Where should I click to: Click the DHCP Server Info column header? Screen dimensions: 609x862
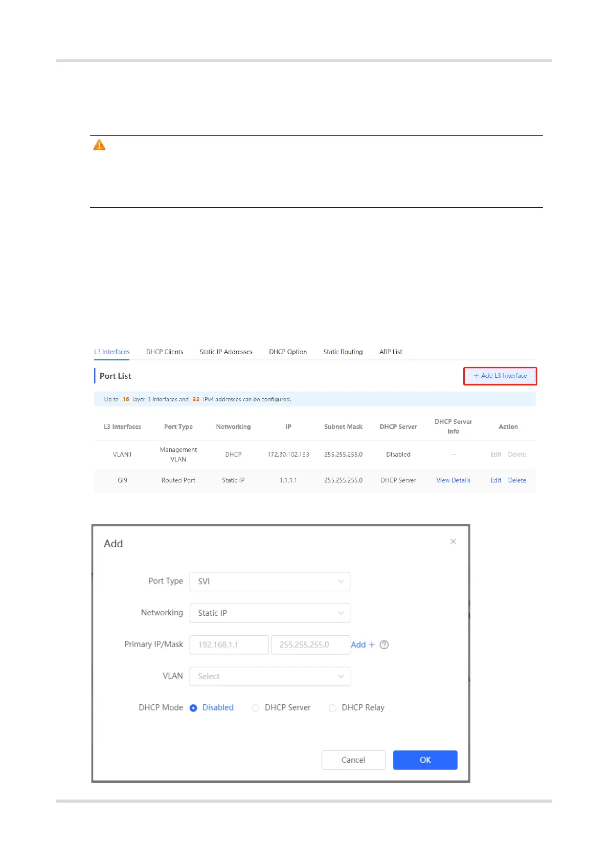click(453, 426)
